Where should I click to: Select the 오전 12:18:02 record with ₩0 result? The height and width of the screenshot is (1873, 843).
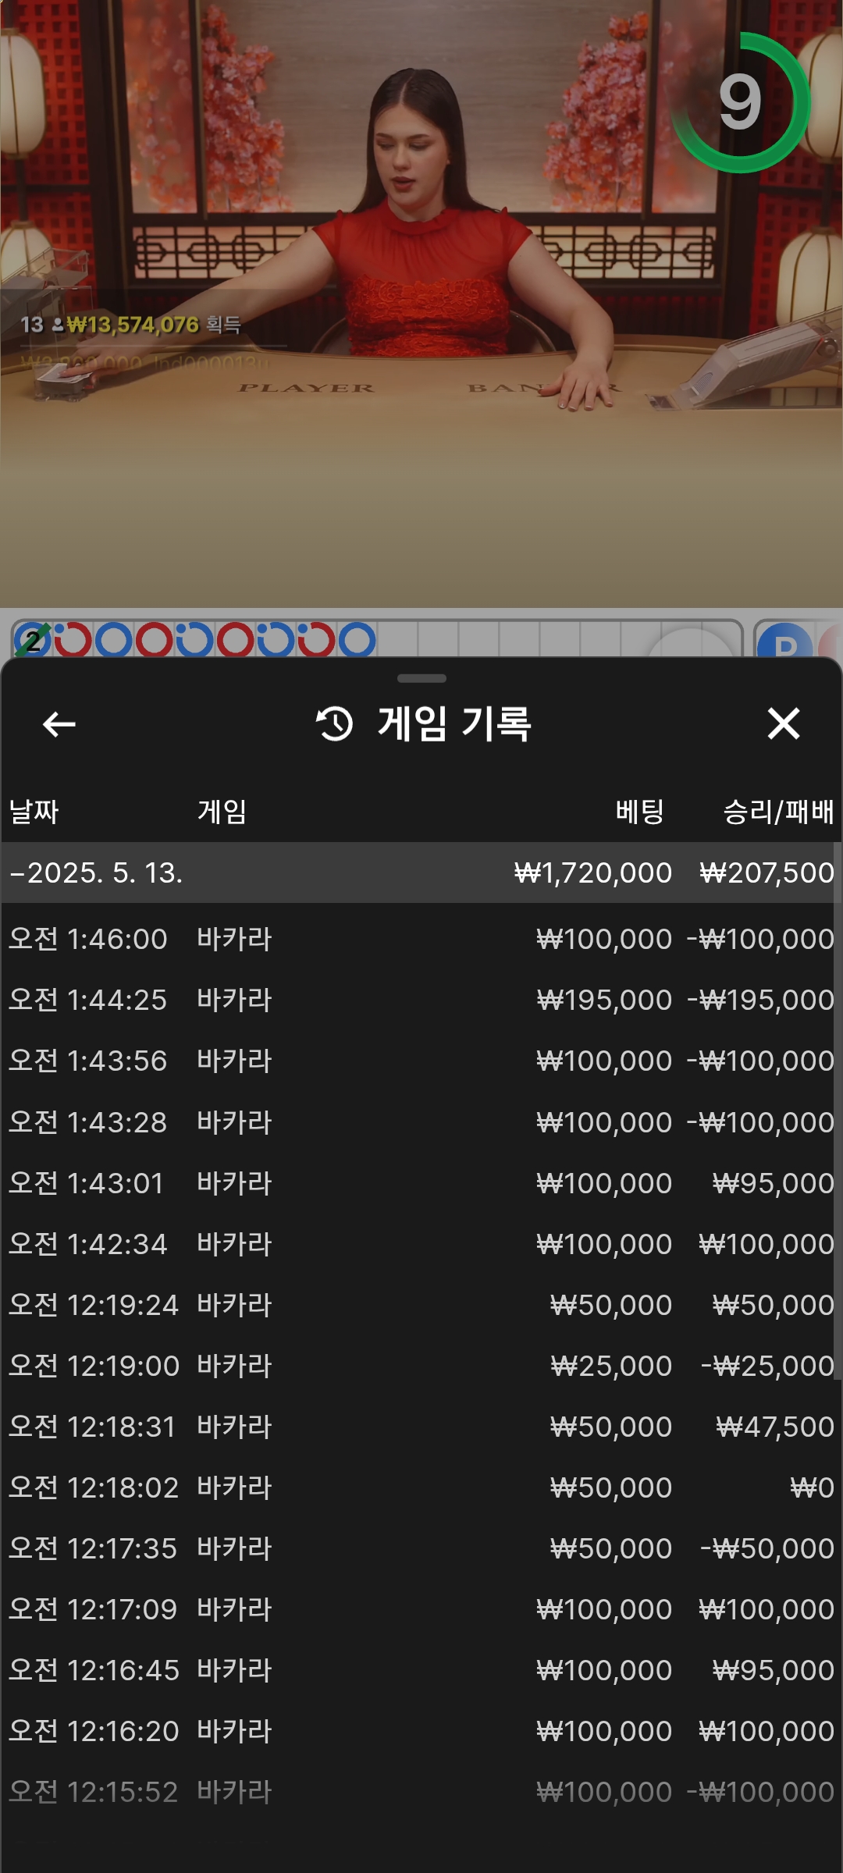tap(421, 1487)
